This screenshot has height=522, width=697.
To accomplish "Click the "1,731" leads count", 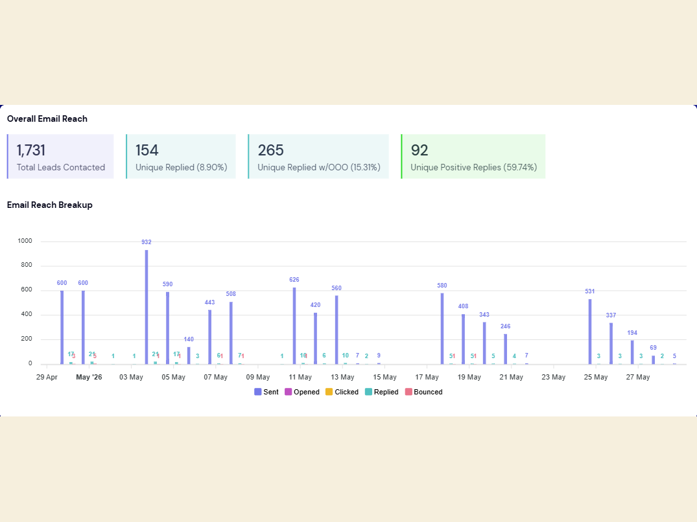I will point(31,150).
